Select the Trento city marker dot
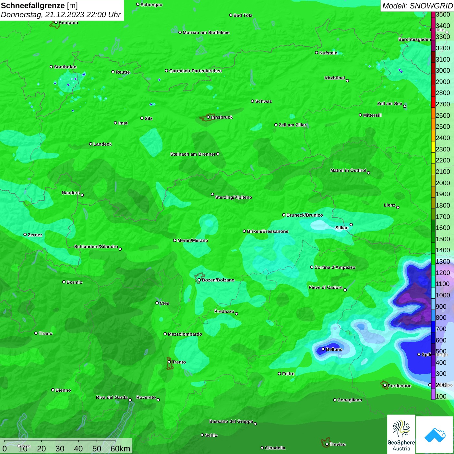454x454 pixels. pyautogui.click(x=169, y=362)
